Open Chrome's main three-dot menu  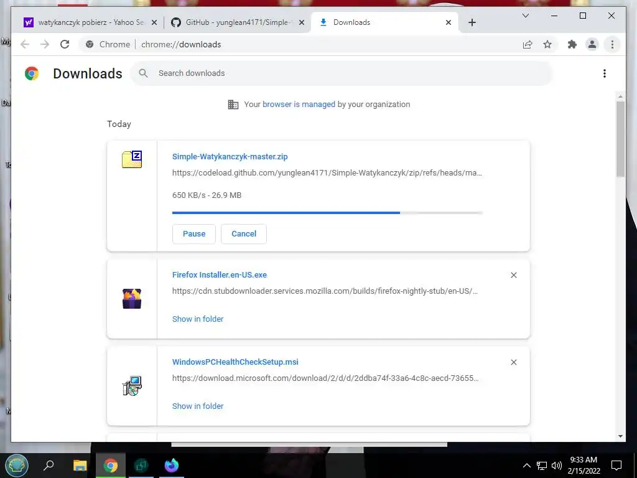(x=612, y=44)
